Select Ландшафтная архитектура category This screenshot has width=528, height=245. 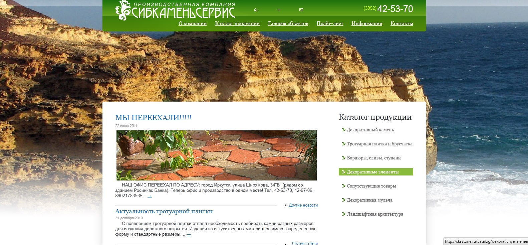click(x=375, y=214)
